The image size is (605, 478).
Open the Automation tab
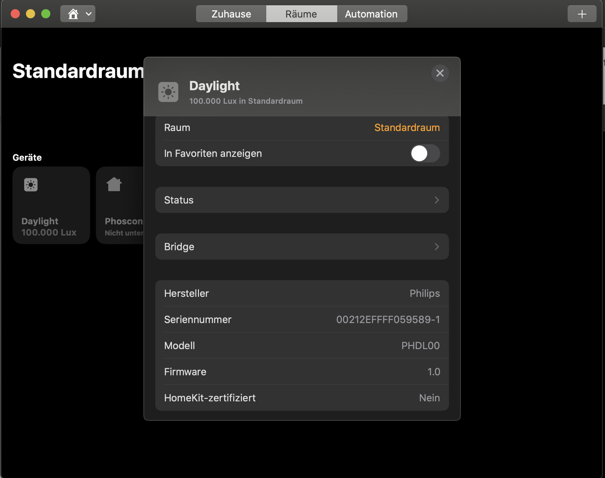pyautogui.click(x=371, y=14)
